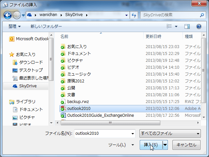209x157 pixels.
Task: Click date 2013/08/28 11:06 of 文書 row
Action: click(x=162, y=95)
